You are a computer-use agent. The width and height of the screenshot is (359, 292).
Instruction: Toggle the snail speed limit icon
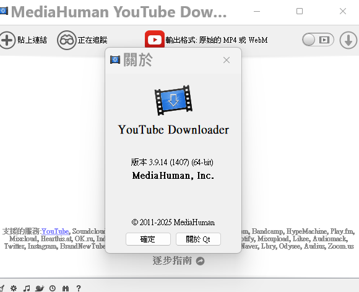(x=40, y=288)
